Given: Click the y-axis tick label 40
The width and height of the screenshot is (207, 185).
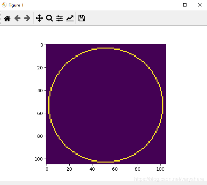Looking at the screenshot, I should coord(40,91).
